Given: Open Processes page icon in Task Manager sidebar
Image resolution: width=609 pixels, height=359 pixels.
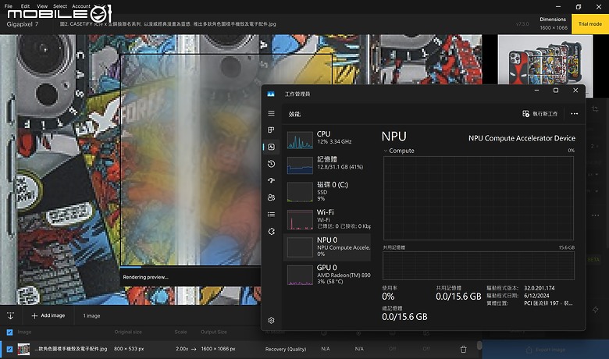Looking at the screenshot, I should (x=271, y=130).
